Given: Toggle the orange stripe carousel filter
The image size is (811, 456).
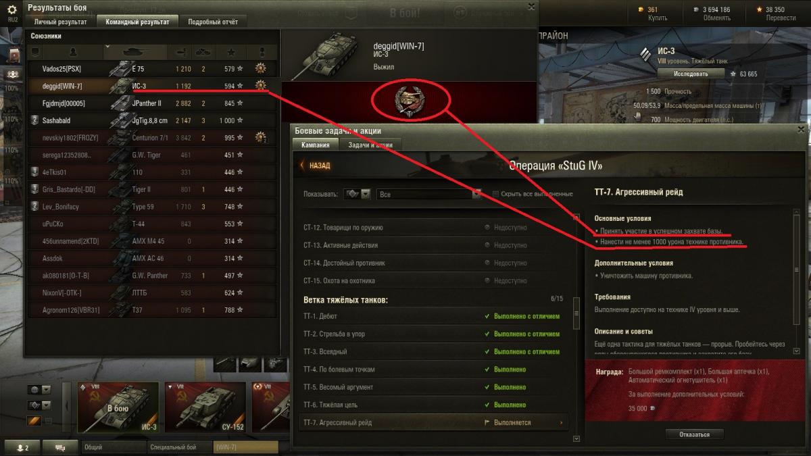Looking at the screenshot, I should [x=34, y=421].
